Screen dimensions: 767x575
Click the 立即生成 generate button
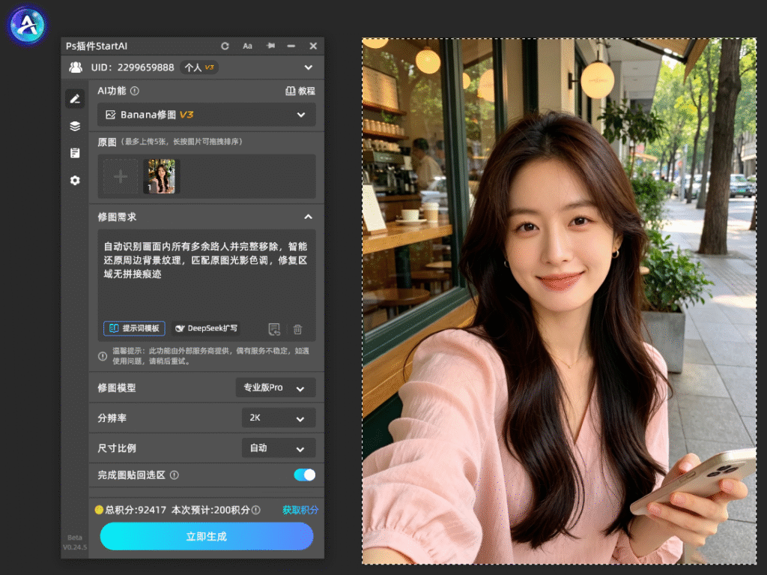pyautogui.click(x=207, y=536)
